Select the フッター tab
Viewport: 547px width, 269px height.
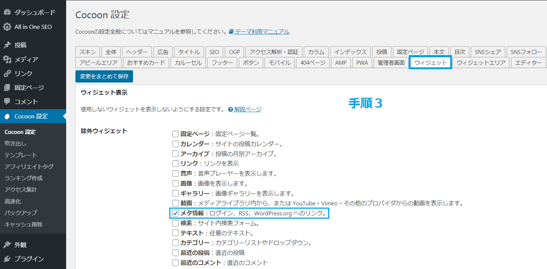coord(222,63)
